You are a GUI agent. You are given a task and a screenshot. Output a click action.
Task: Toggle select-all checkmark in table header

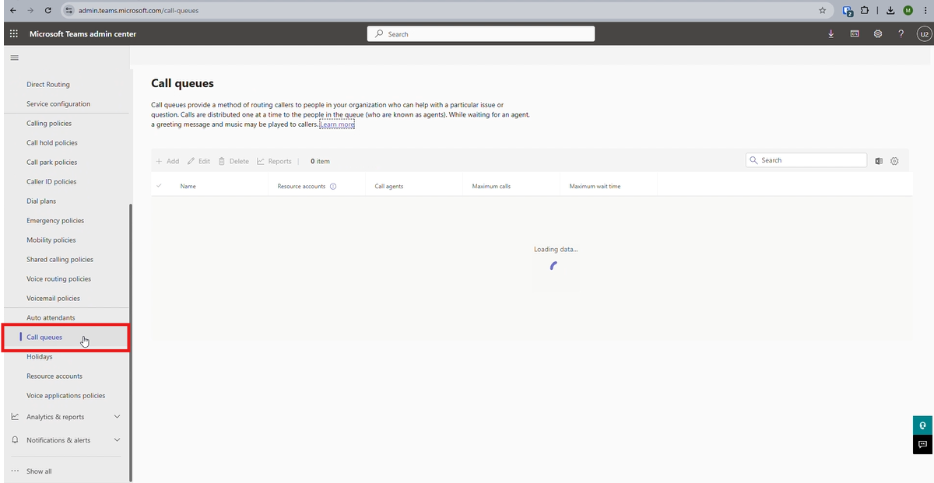click(160, 186)
